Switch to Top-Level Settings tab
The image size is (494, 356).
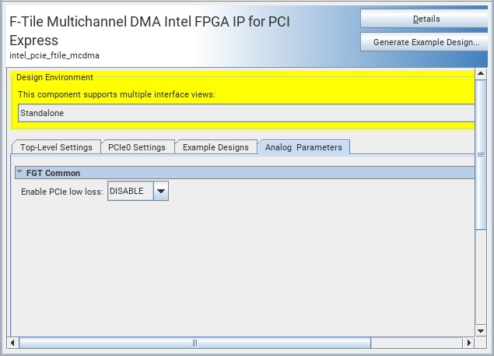(56, 147)
